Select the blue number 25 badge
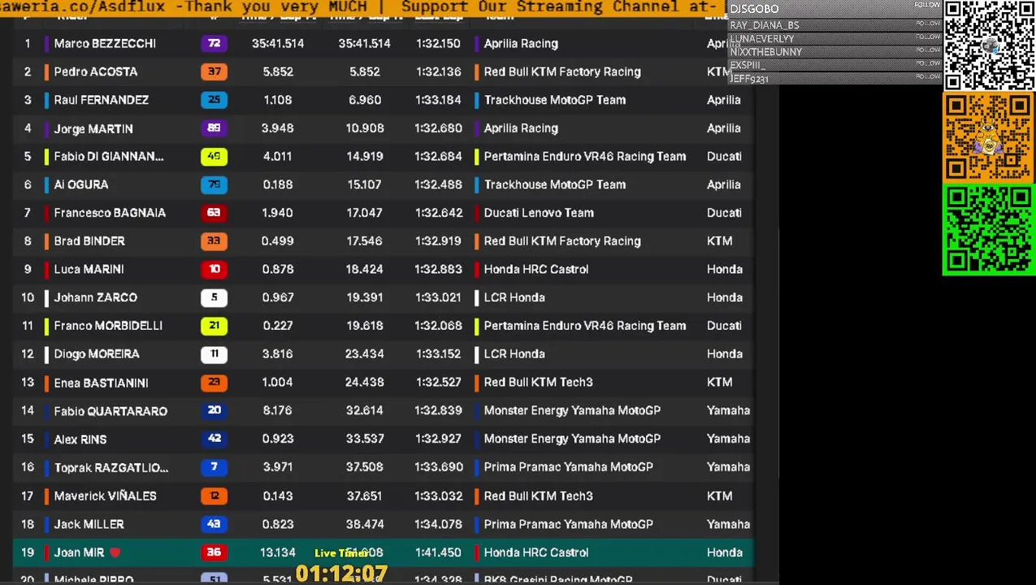Viewport: 1036px width, 585px height. tap(214, 100)
